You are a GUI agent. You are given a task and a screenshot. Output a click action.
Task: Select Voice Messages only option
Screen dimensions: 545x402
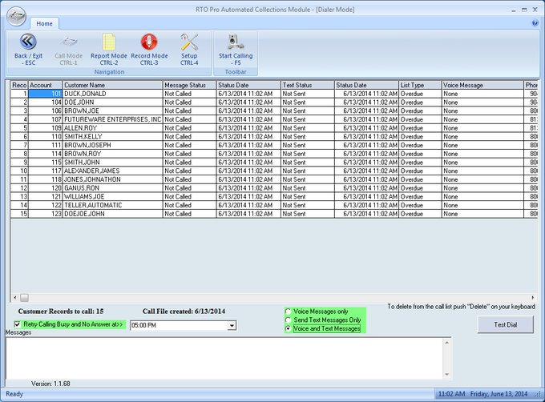(289, 311)
